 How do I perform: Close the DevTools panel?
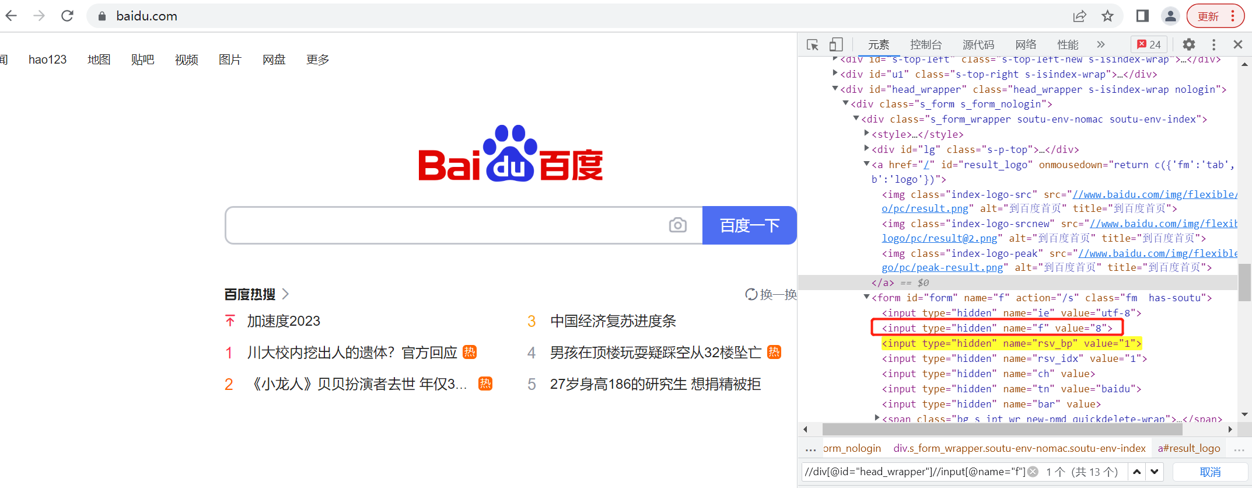tap(1238, 44)
